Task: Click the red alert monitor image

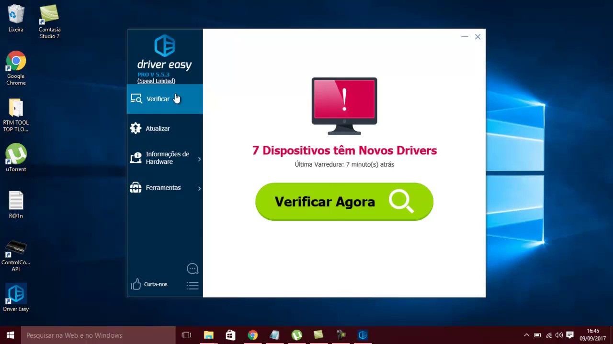Action: click(344, 106)
